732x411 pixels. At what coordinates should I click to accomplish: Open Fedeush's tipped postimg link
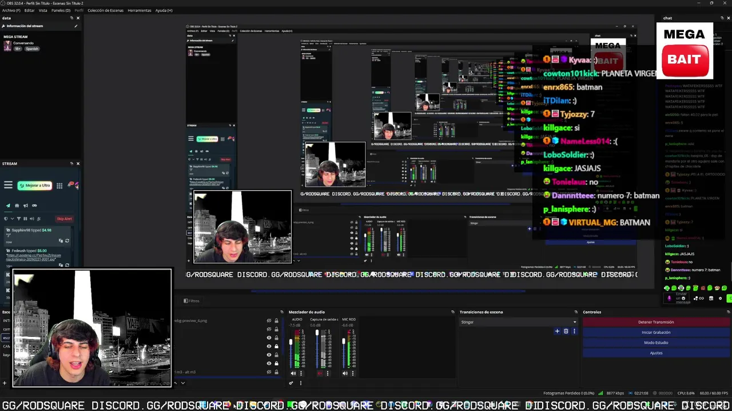[x=34, y=257]
